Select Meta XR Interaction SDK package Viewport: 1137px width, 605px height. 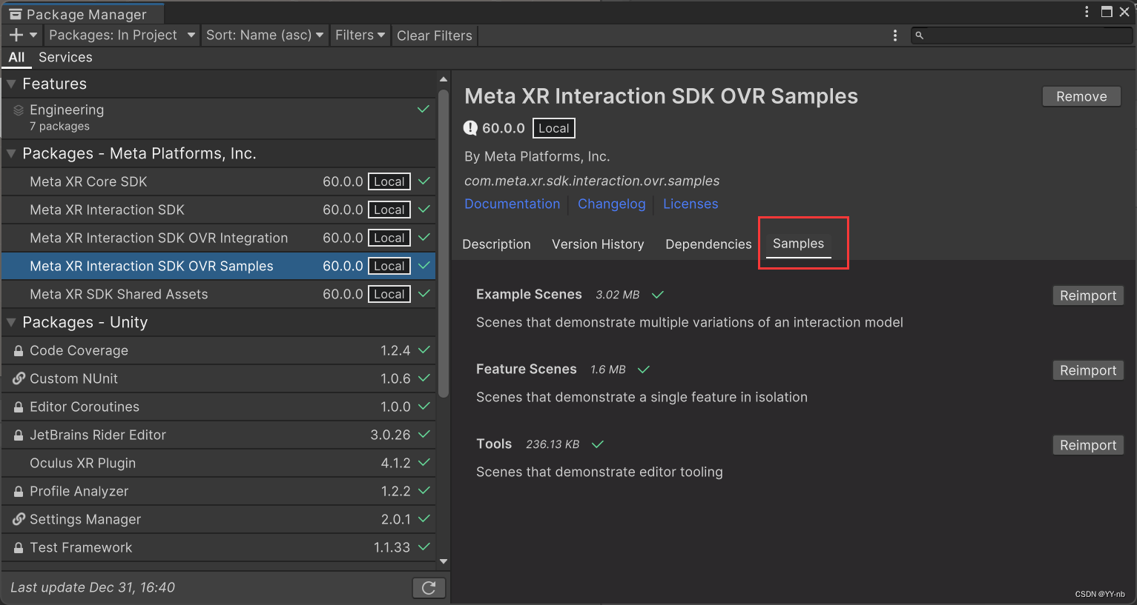click(218, 210)
